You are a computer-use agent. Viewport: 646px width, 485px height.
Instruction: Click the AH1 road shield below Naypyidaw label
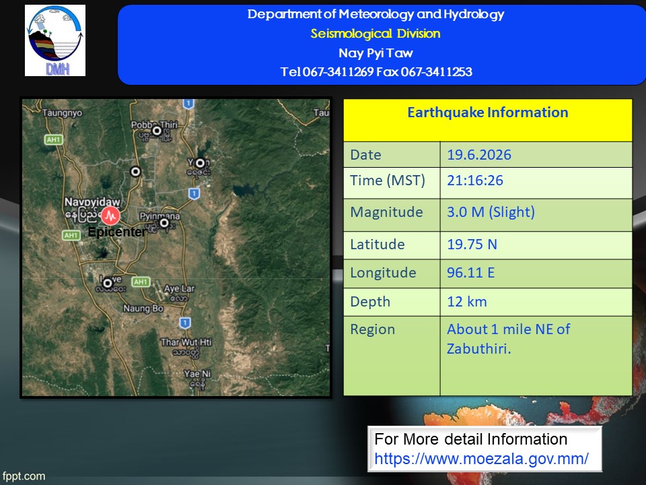click(71, 235)
